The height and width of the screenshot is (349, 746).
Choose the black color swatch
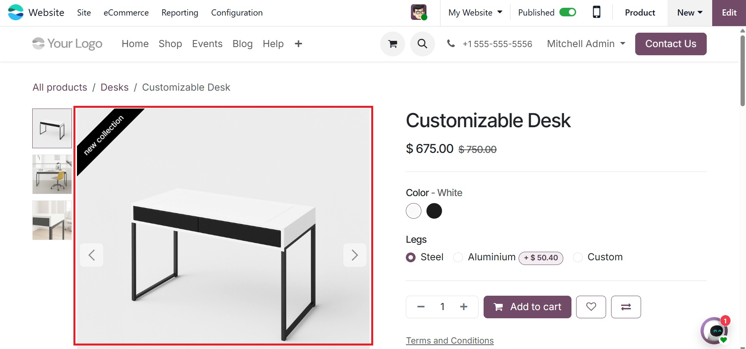pos(434,211)
